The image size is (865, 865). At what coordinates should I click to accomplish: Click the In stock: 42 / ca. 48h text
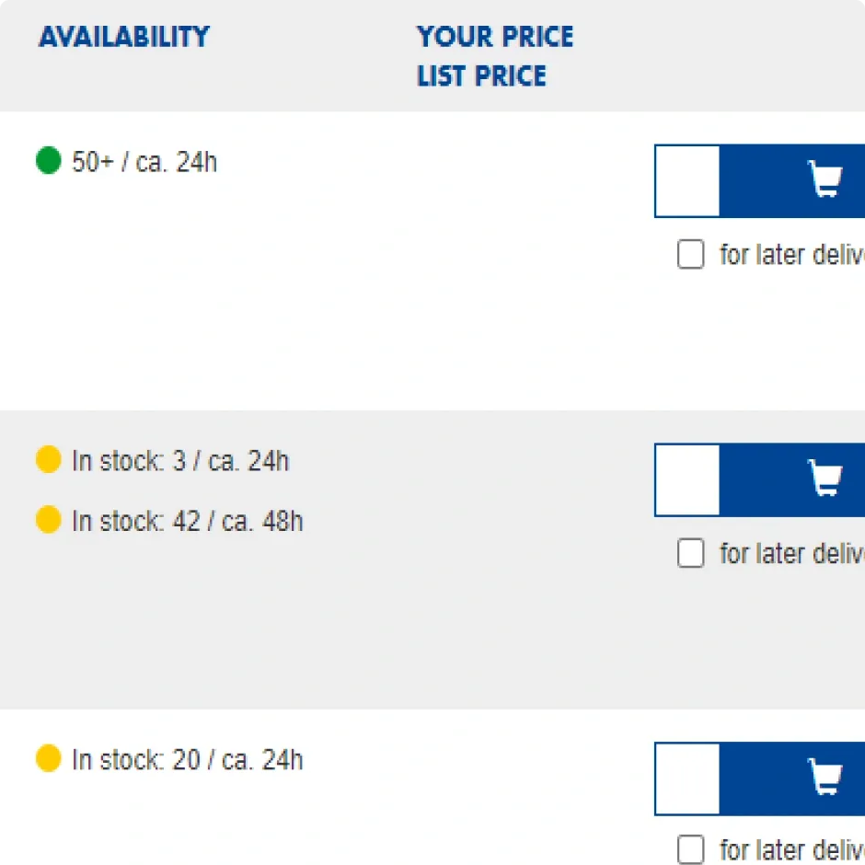point(187,521)
